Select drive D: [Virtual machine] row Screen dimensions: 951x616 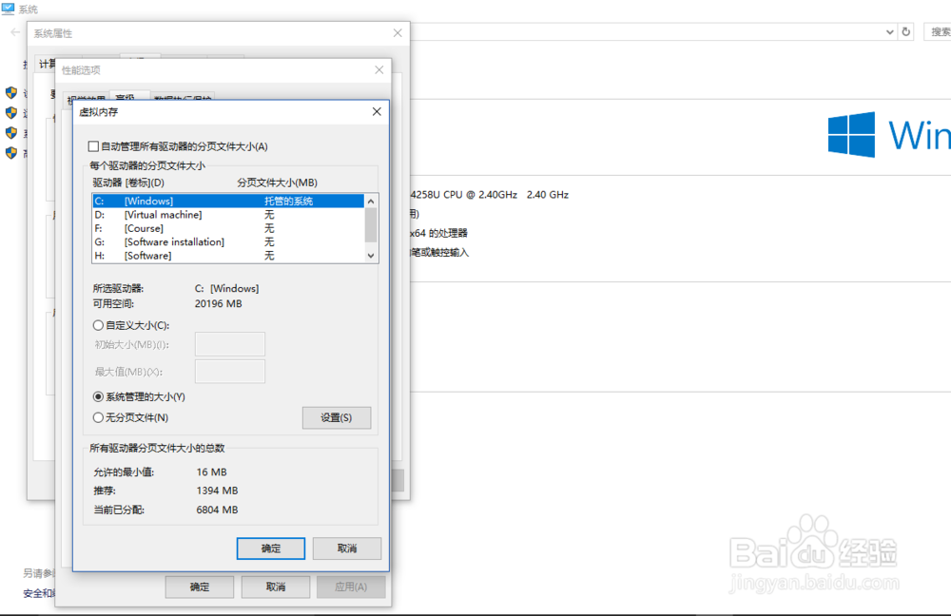(x=228, y=215)
